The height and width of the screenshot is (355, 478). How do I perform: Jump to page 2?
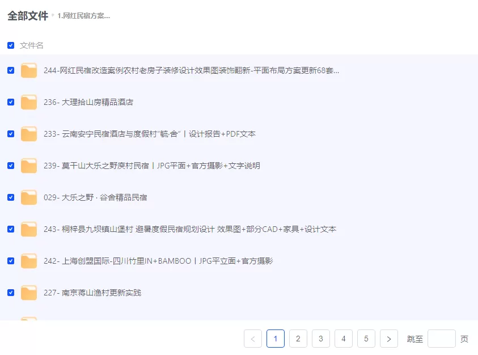pos(298,339)
